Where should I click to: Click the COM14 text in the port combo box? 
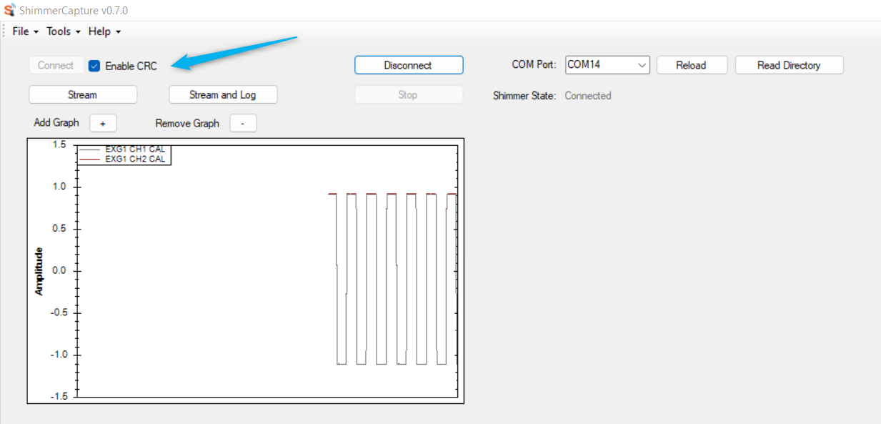[584, 64]
